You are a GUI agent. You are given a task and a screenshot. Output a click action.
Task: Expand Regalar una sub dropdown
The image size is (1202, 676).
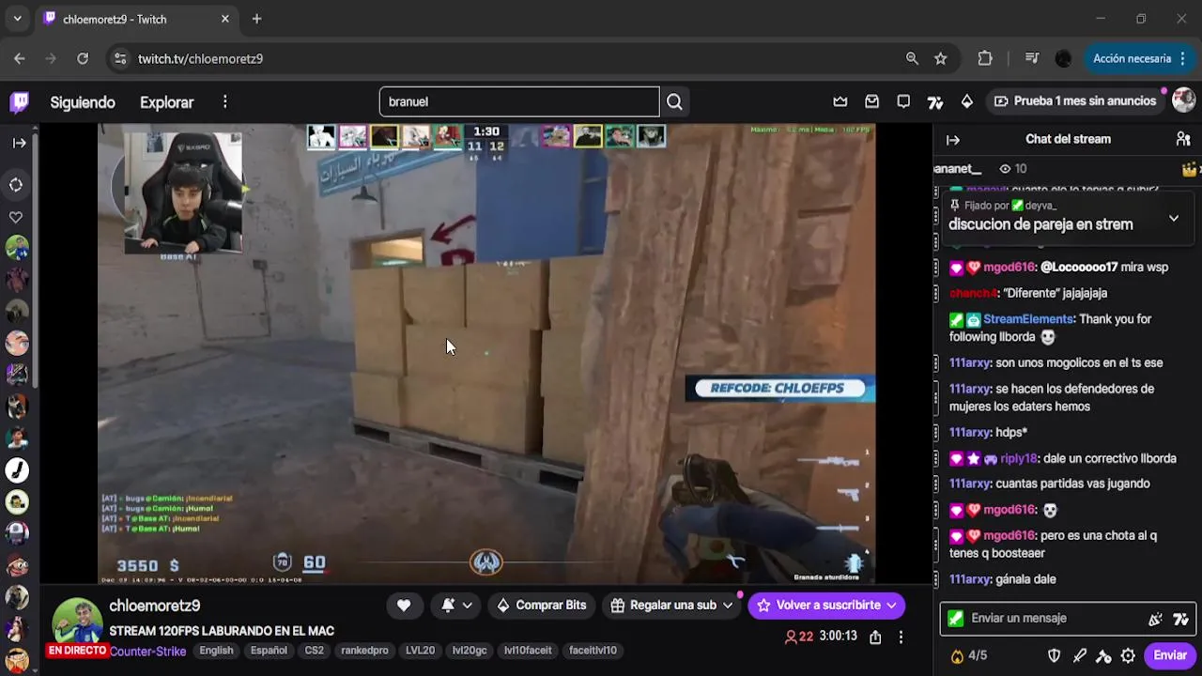click(x=727, y=606)
